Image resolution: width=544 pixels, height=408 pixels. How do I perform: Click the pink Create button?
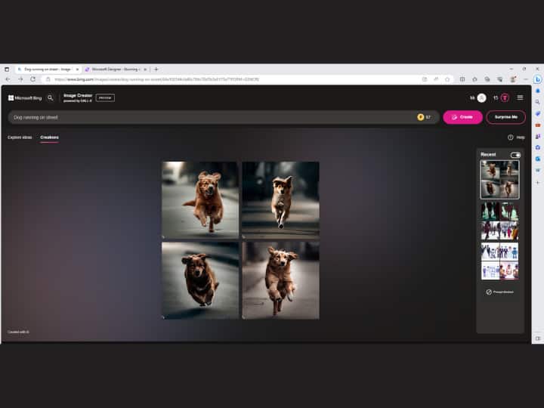[462, 117]
